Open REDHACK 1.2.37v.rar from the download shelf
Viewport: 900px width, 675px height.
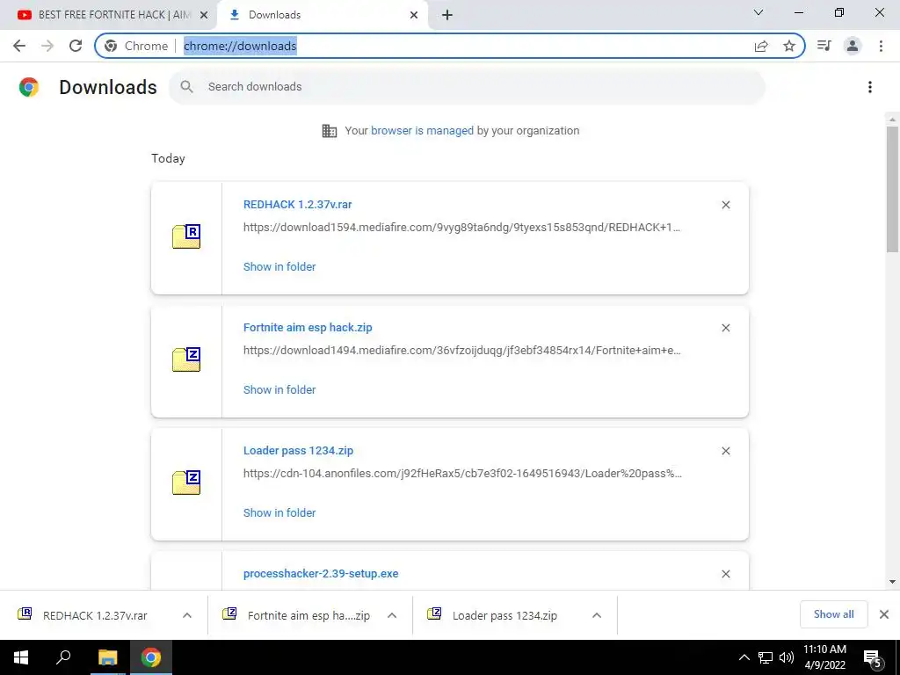(x=95, y=615)
